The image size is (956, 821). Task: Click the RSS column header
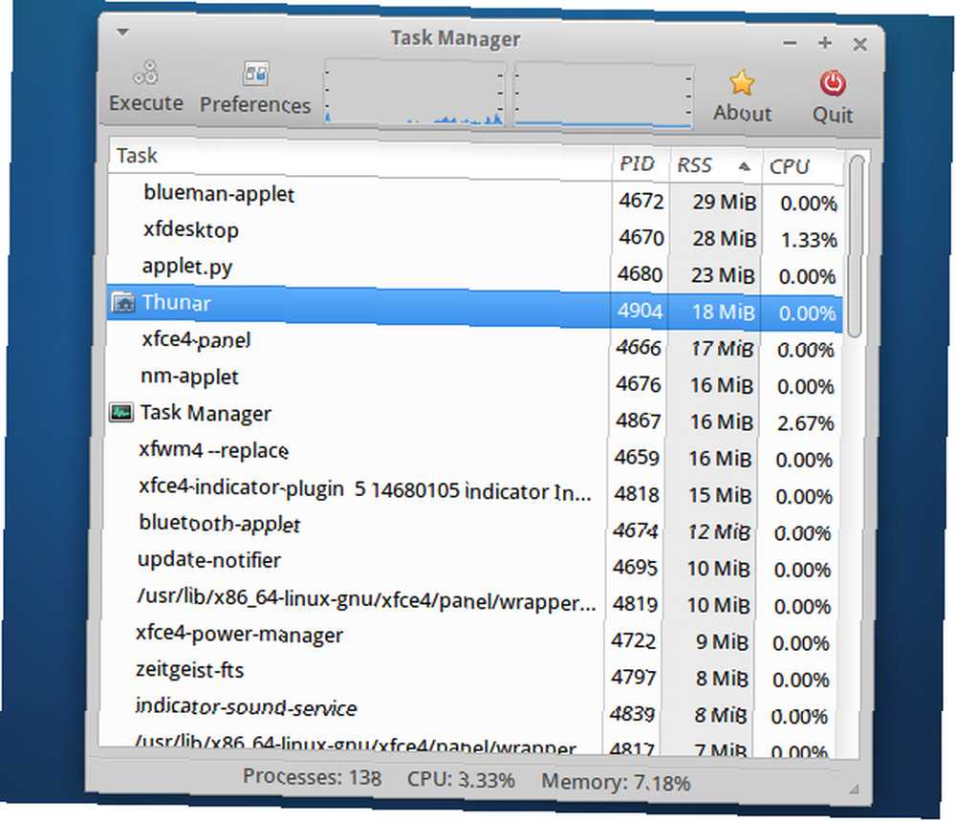coord(715,165)
